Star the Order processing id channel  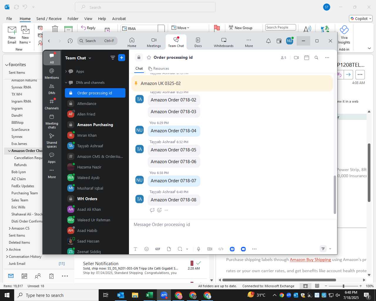(x=149, y=58)
